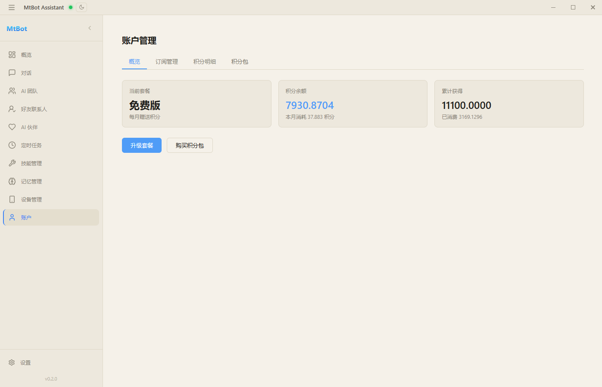Image resolution: width=602 pixels, height=387 pixels.
Task: Click the green online status dot
Action: coord(71,7)
